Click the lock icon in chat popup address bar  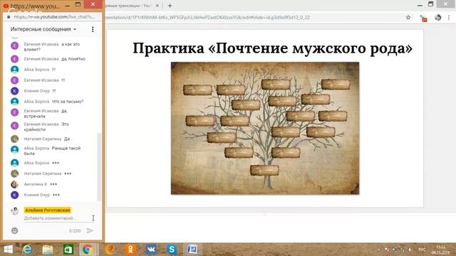9,17
